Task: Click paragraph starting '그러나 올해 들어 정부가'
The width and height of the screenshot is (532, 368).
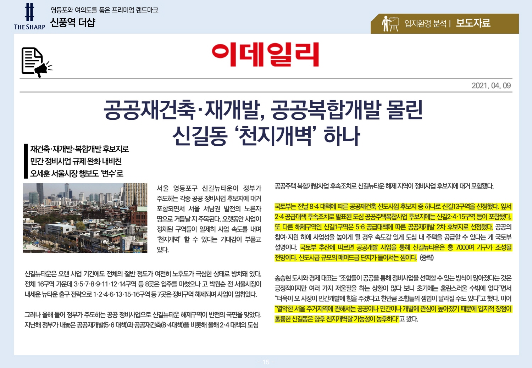Action: point(143,320)
